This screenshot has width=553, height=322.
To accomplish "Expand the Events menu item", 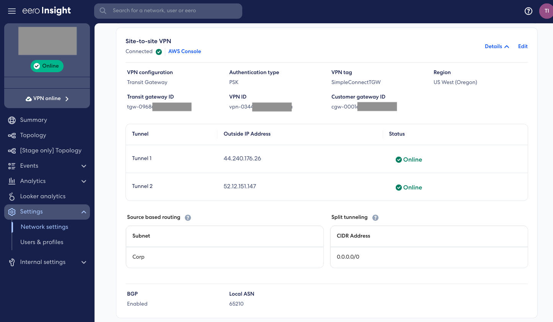I will 84,166.
